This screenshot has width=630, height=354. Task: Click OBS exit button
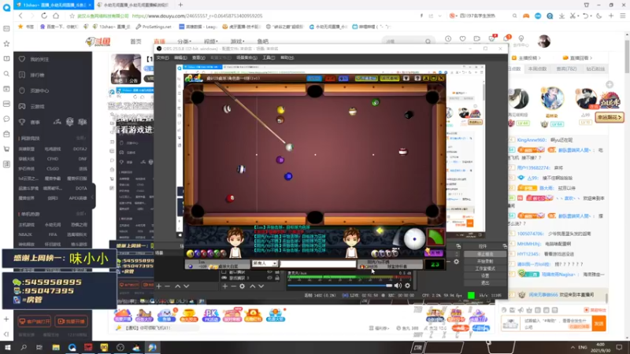coord(485,283)
